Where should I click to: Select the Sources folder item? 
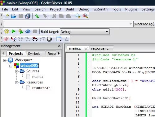pyautogui.click(x=33, y=71)
